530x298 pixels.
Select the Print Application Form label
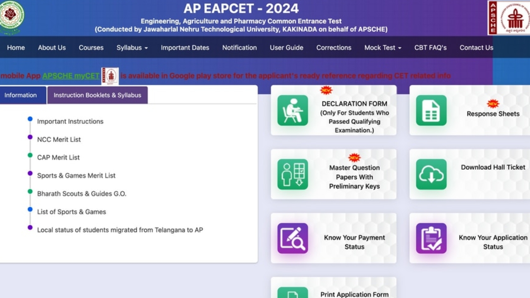tap(354, 295)
